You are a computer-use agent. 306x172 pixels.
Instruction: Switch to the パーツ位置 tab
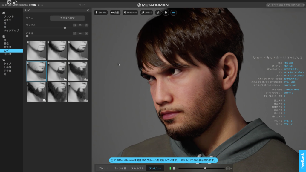click(120, 168)
